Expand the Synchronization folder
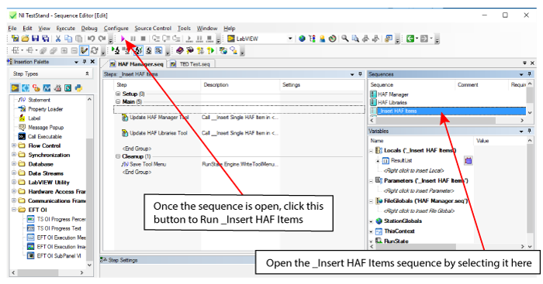543x284 pixels. 14,155
